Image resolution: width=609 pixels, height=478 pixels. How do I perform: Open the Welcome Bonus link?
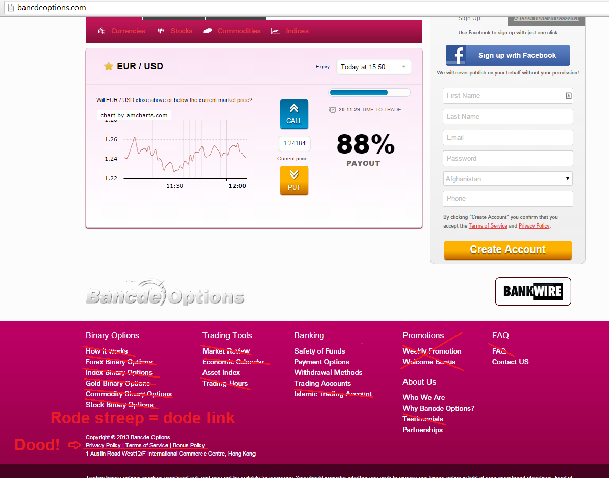[x=429, y=362]
